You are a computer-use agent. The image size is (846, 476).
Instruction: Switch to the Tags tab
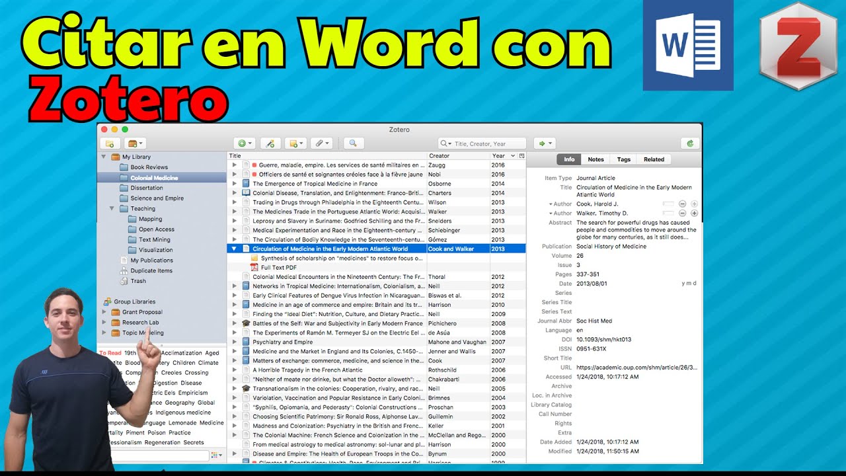point(623,159)
